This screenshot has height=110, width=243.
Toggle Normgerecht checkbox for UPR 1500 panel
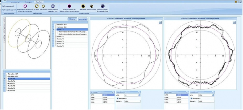(191, 98)
